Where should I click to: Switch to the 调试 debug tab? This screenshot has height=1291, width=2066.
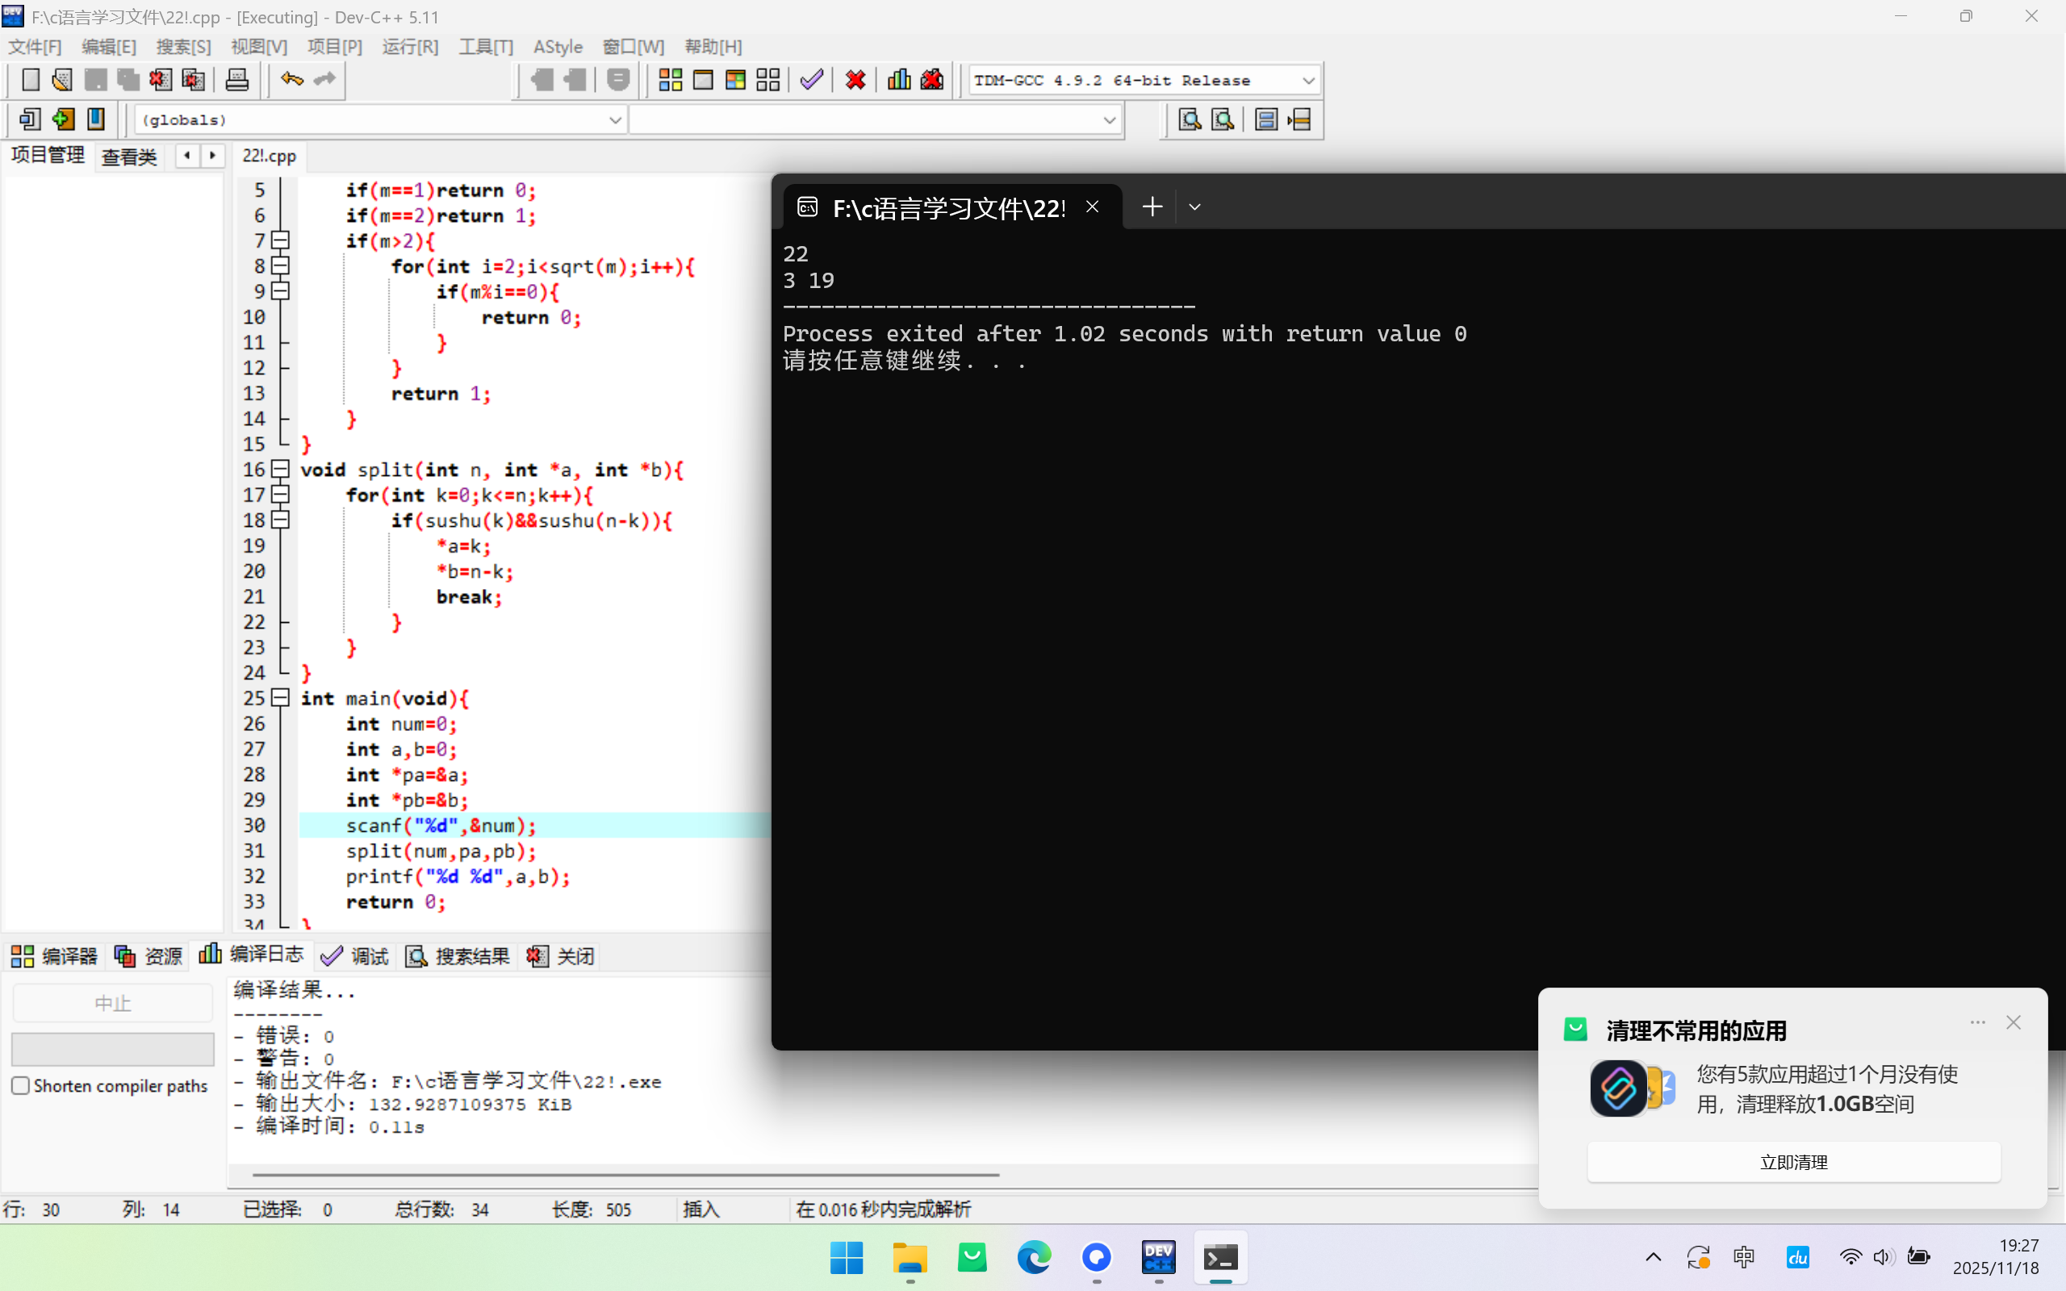coord(355,955)
